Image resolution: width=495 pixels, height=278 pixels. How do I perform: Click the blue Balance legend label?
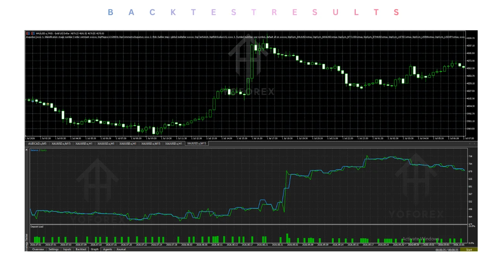(34, 150)
